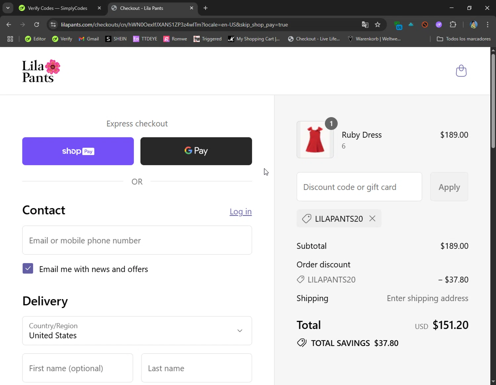Open the Warenkorb | Weltwe... bookmark
496x385 pixels.
tap(374, 39)
